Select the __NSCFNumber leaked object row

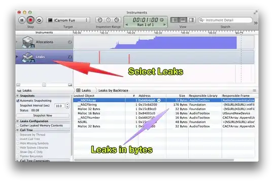tap(164, 118)
